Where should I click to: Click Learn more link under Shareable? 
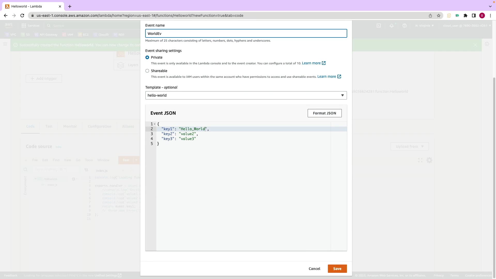click(x=327, y=76)
